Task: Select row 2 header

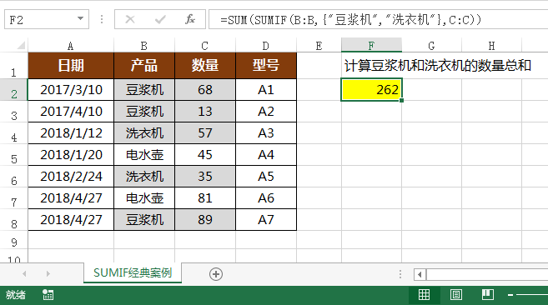Action: click(x=14, y=90)
